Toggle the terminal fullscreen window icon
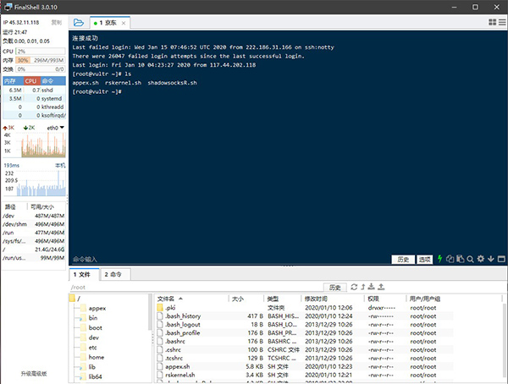508x384 pixels. point(500,259)
